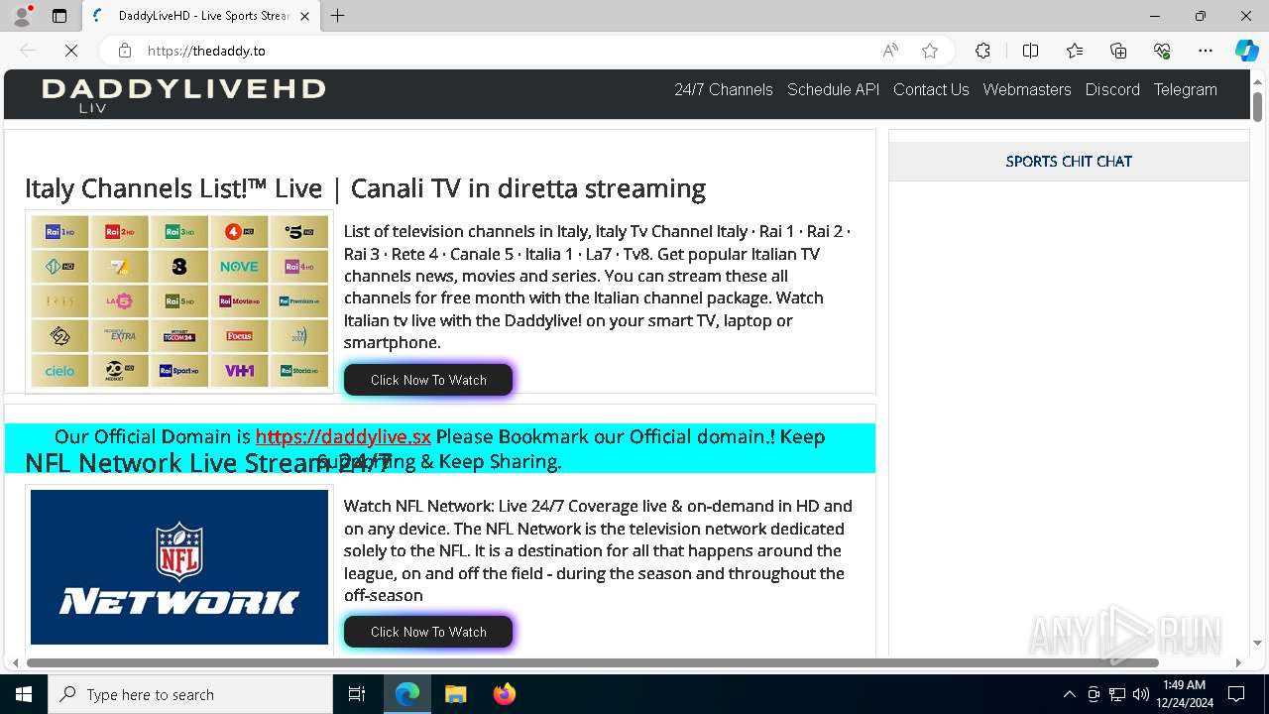Show hidden system tray icons
This screenshot has width=1269, height=714.
point(1069,694)
